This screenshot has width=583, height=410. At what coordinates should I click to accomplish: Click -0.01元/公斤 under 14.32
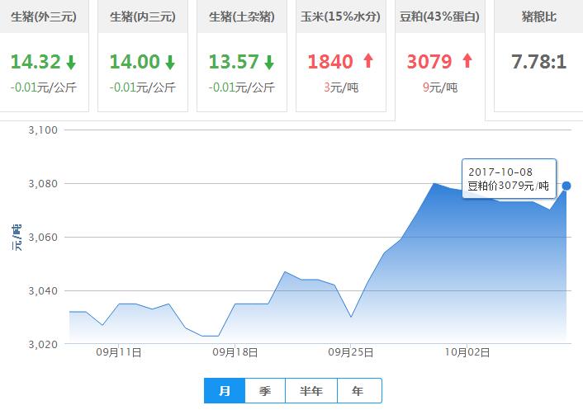[x=44, y=87]
